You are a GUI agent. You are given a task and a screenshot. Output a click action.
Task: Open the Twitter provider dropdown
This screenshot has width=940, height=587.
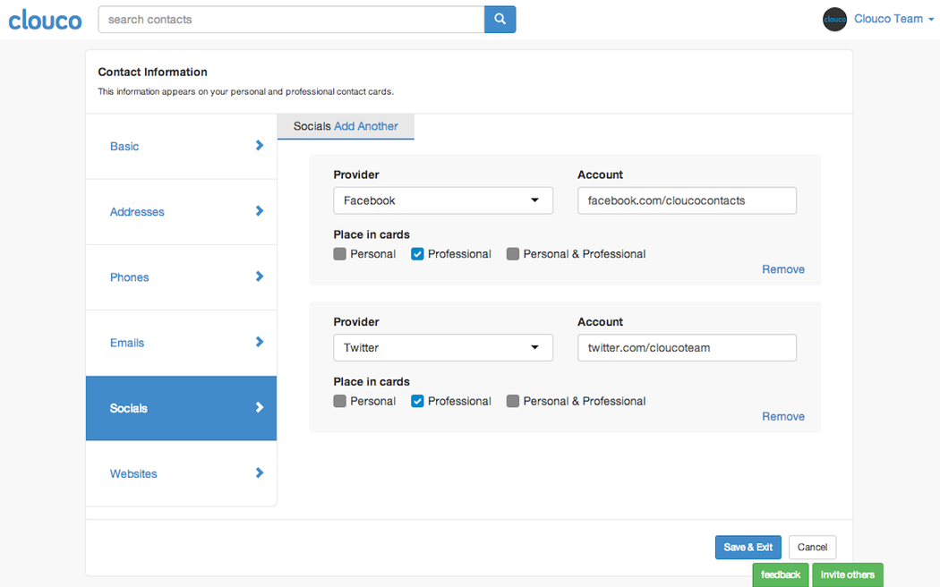(x=443, y=347)
